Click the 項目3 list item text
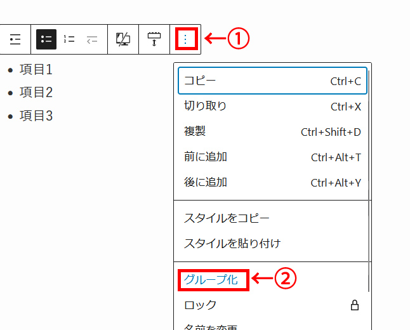410x330 pixels. [x=36, y=115]
